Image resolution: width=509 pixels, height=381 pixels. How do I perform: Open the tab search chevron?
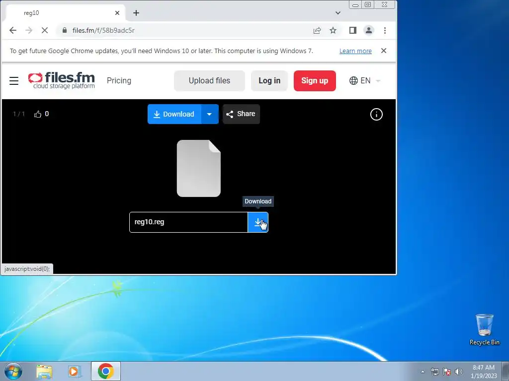pos(338,13)
